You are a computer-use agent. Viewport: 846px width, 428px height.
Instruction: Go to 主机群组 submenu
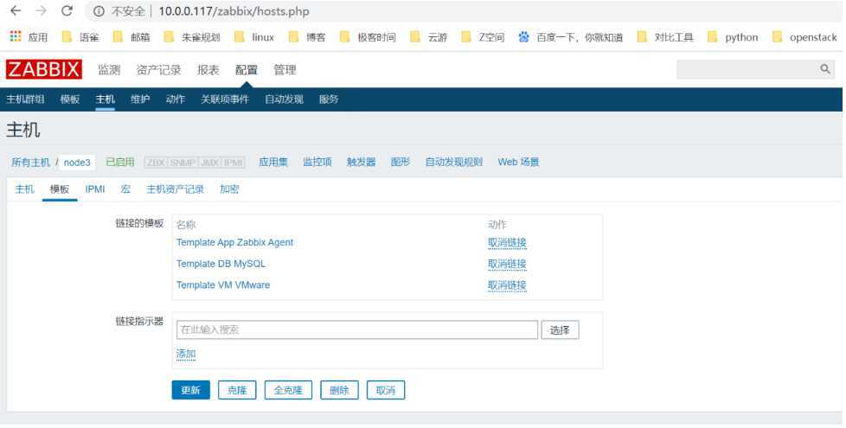(25, 99)
